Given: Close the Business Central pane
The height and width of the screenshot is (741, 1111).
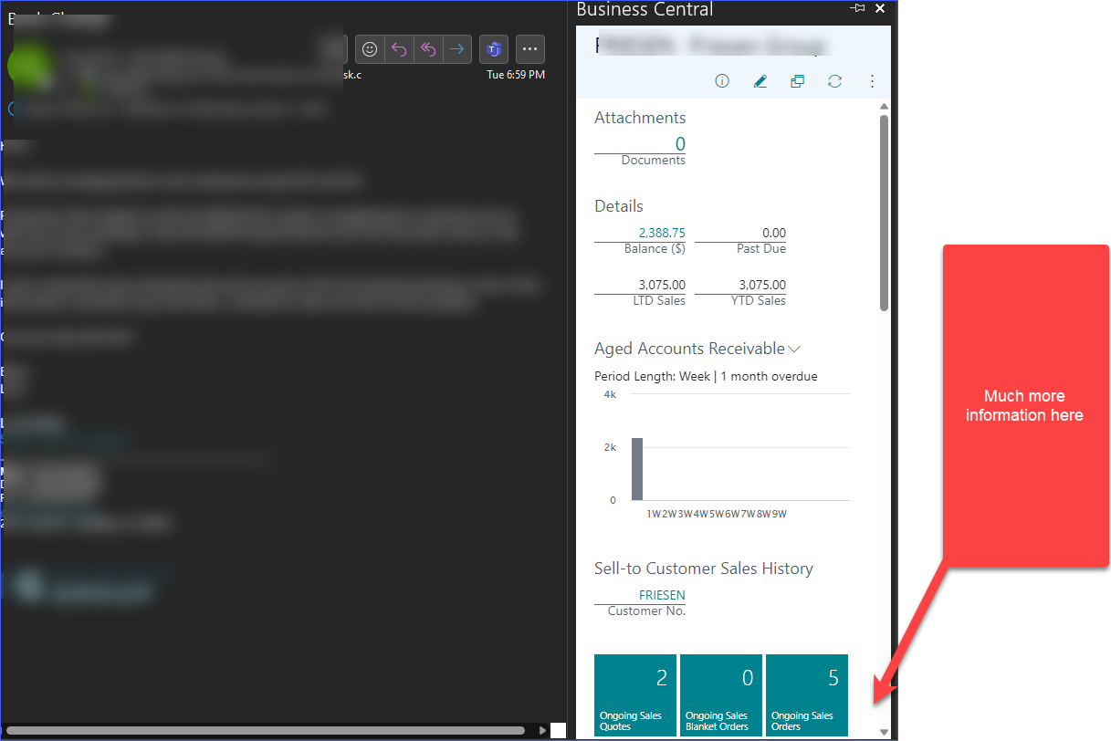Looking at the screenshot, I should click(x=880, y=8).
